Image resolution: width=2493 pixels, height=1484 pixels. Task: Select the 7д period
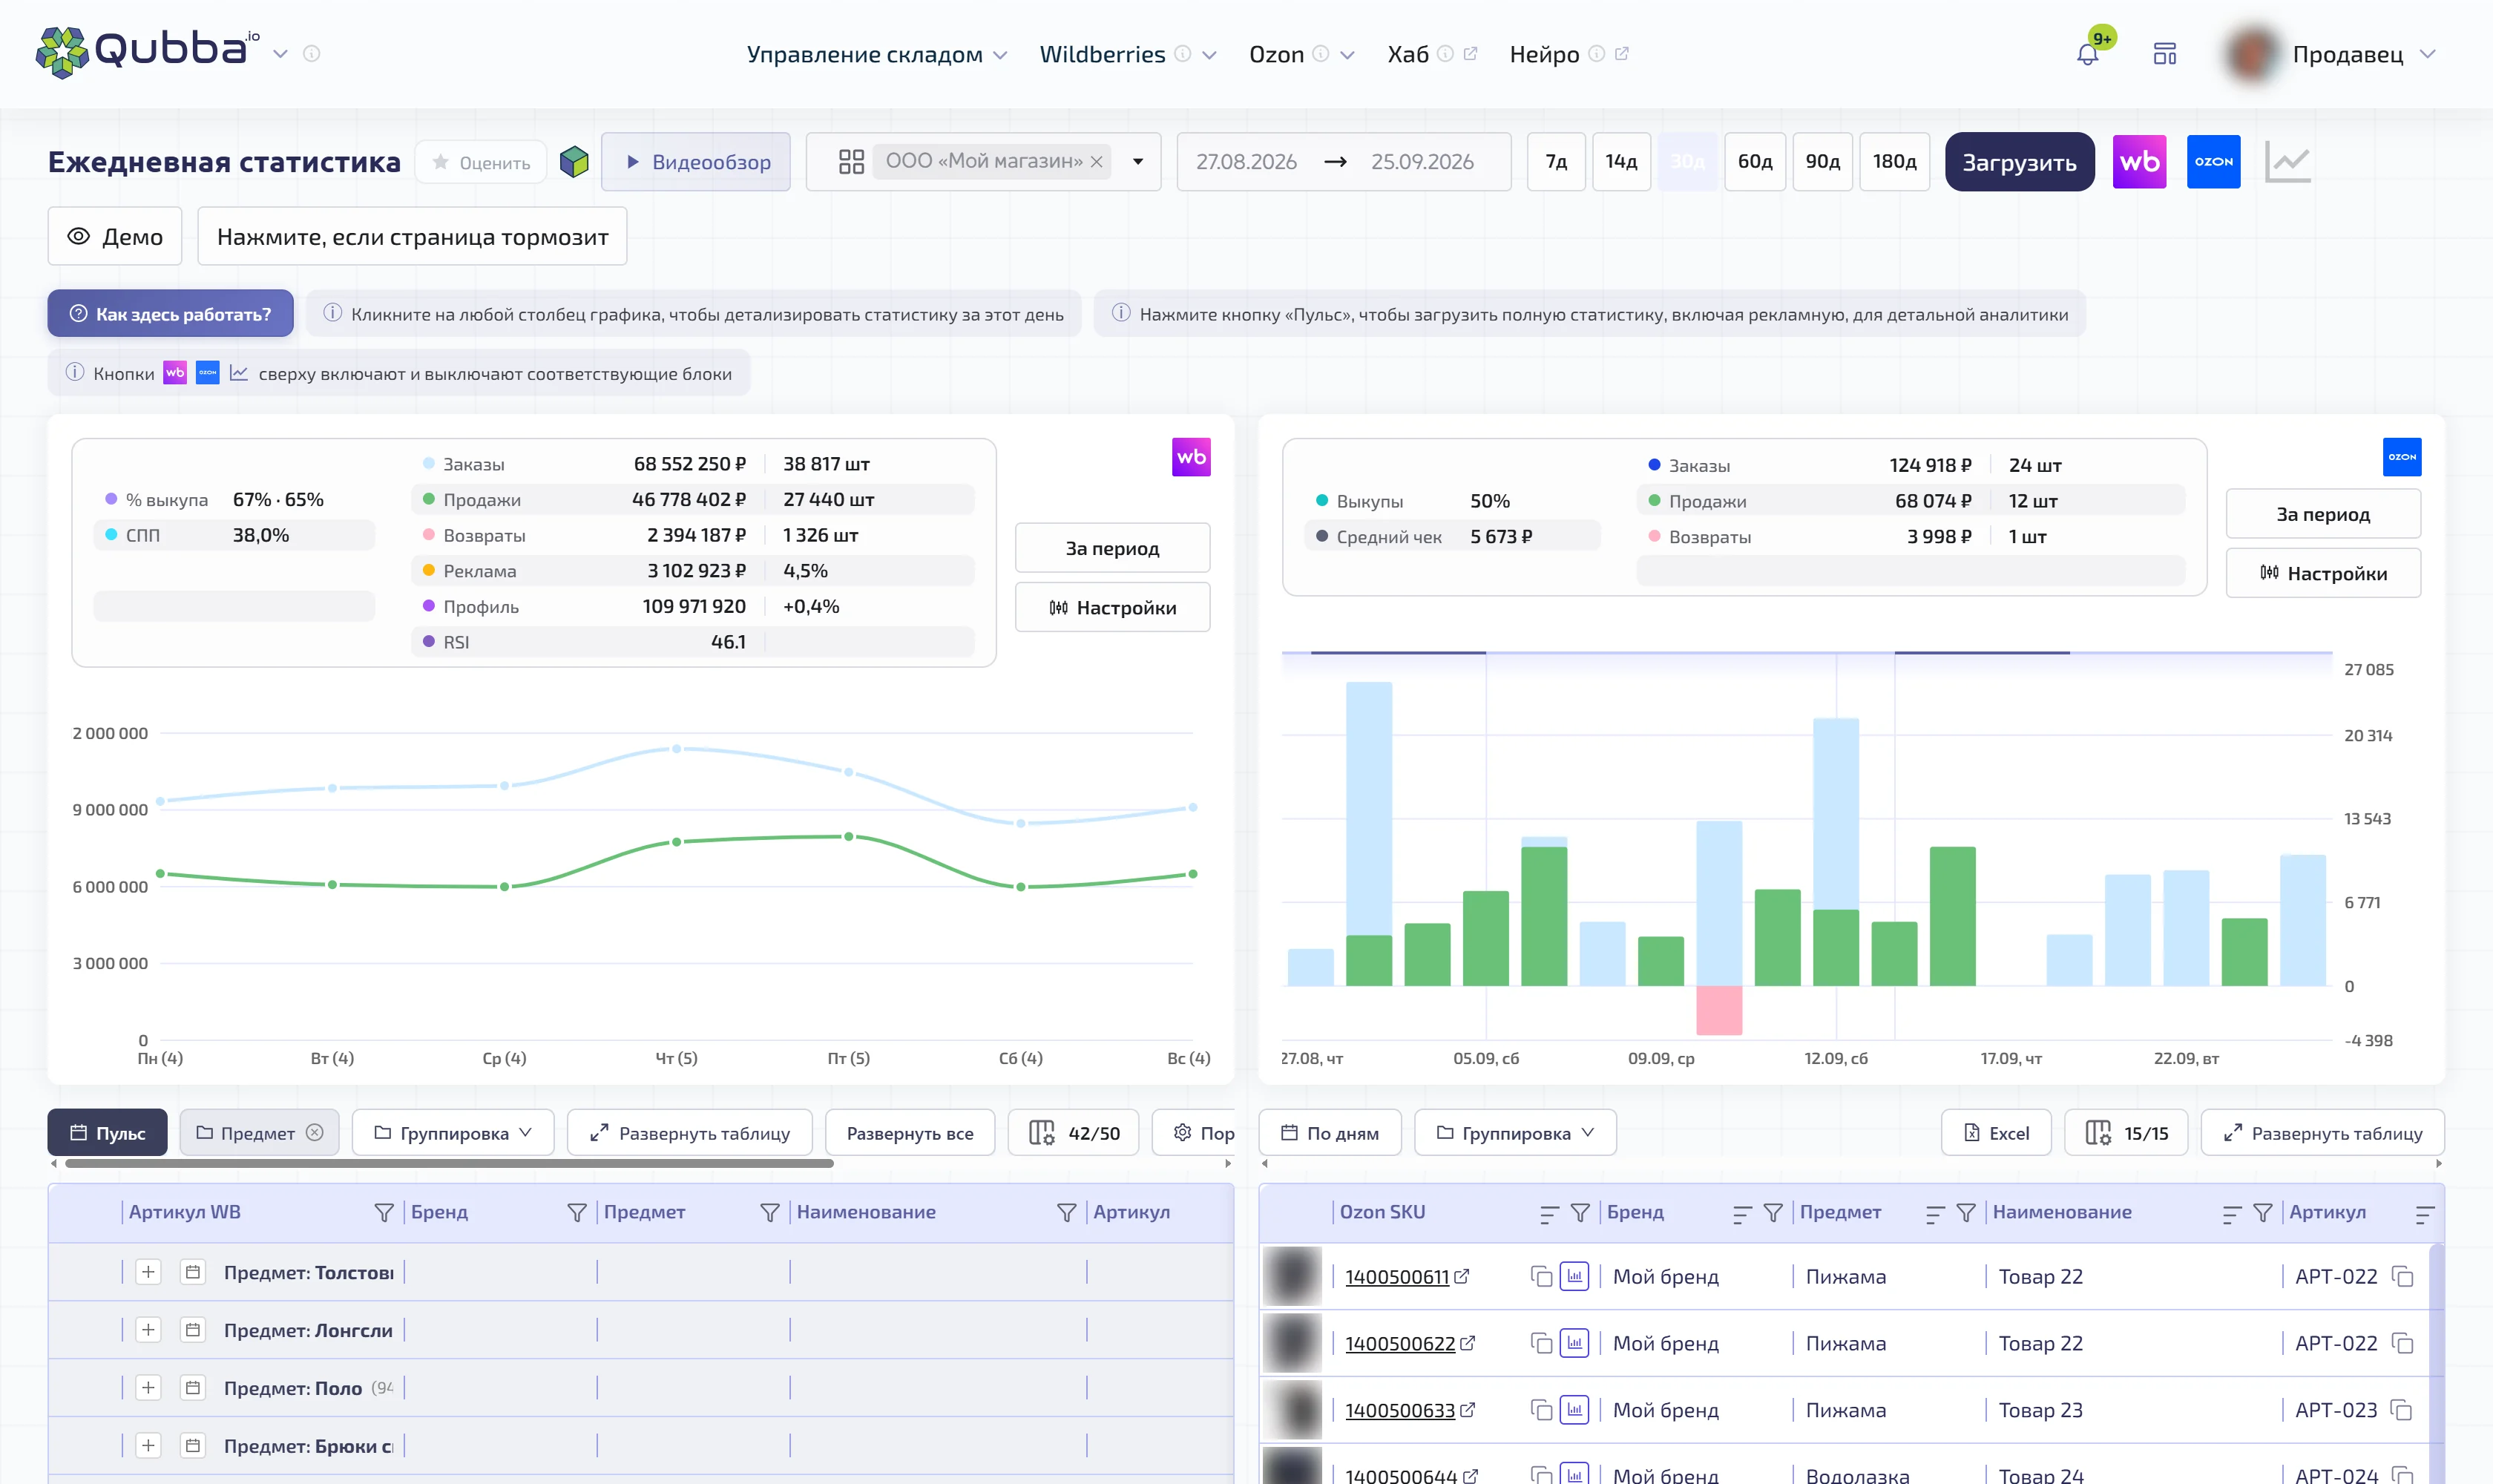(1556, 162)
